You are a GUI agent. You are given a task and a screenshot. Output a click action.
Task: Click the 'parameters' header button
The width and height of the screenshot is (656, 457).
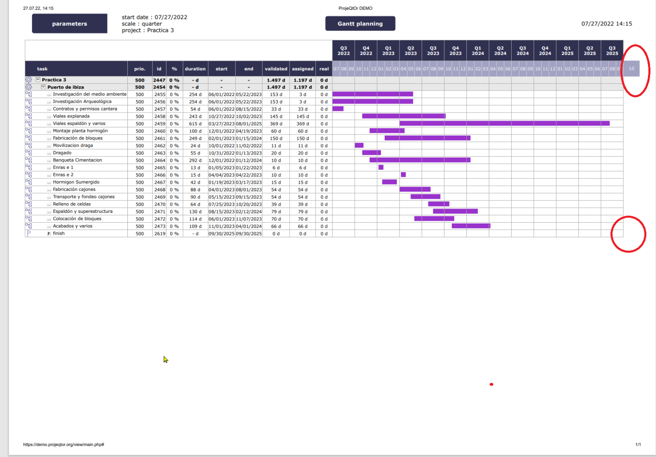tap(69, 24)
